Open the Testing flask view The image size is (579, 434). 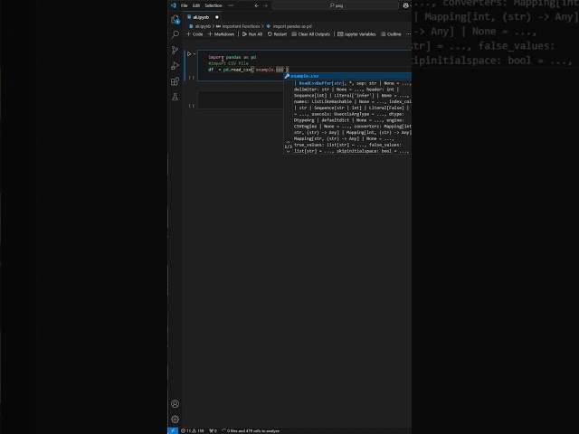coord(175,97)
